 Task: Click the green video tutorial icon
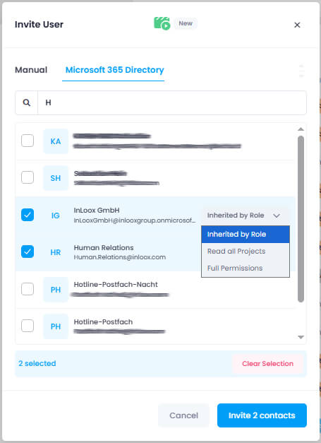(162, 23)
